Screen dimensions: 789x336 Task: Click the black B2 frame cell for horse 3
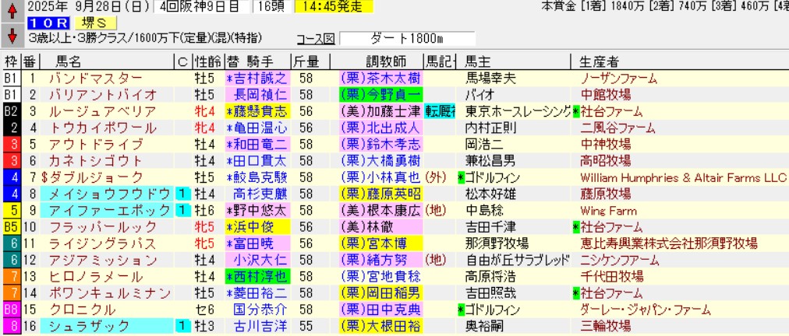(x=11, y=111)
